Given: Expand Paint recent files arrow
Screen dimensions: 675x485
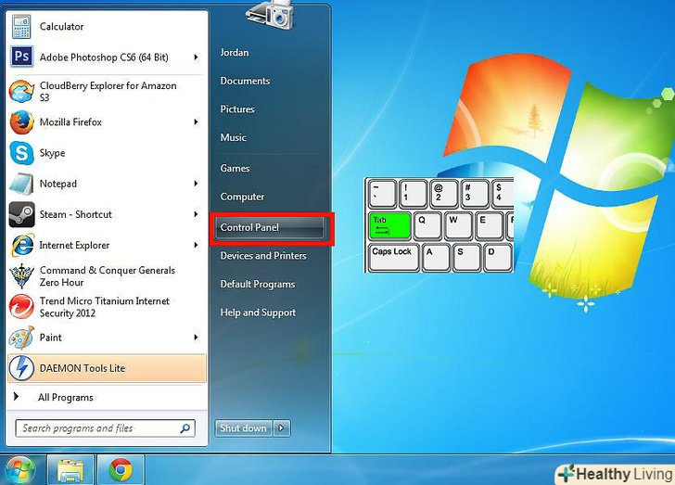Looking at the screenshot, I should [x=196, y=338].
